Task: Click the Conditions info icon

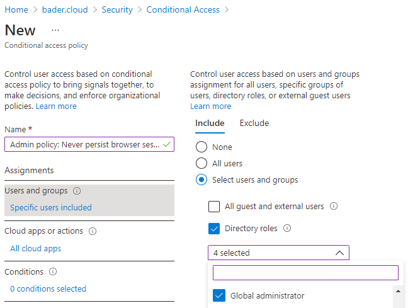Action: (x=53, y=272)
